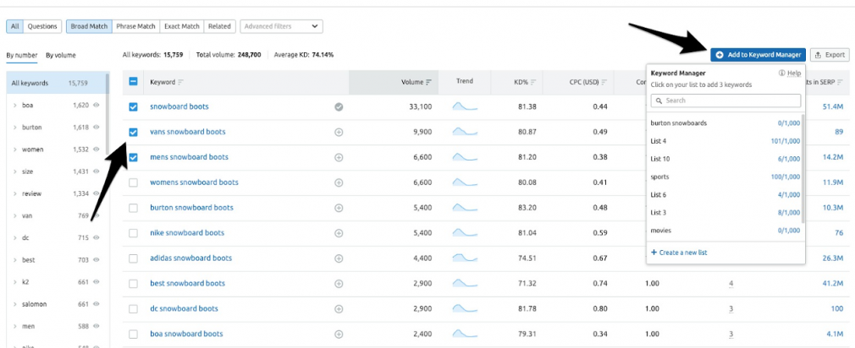The width and height of the screenshot is (855, 348).
Task: Expand the review keyword group
Action: 14,193
